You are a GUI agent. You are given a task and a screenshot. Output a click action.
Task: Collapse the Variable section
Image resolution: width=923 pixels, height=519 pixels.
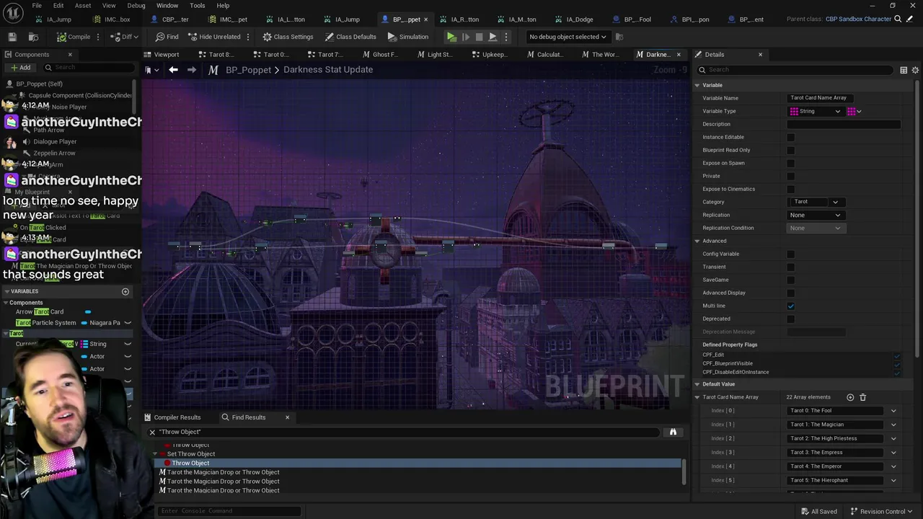click(x=697, y=85)
